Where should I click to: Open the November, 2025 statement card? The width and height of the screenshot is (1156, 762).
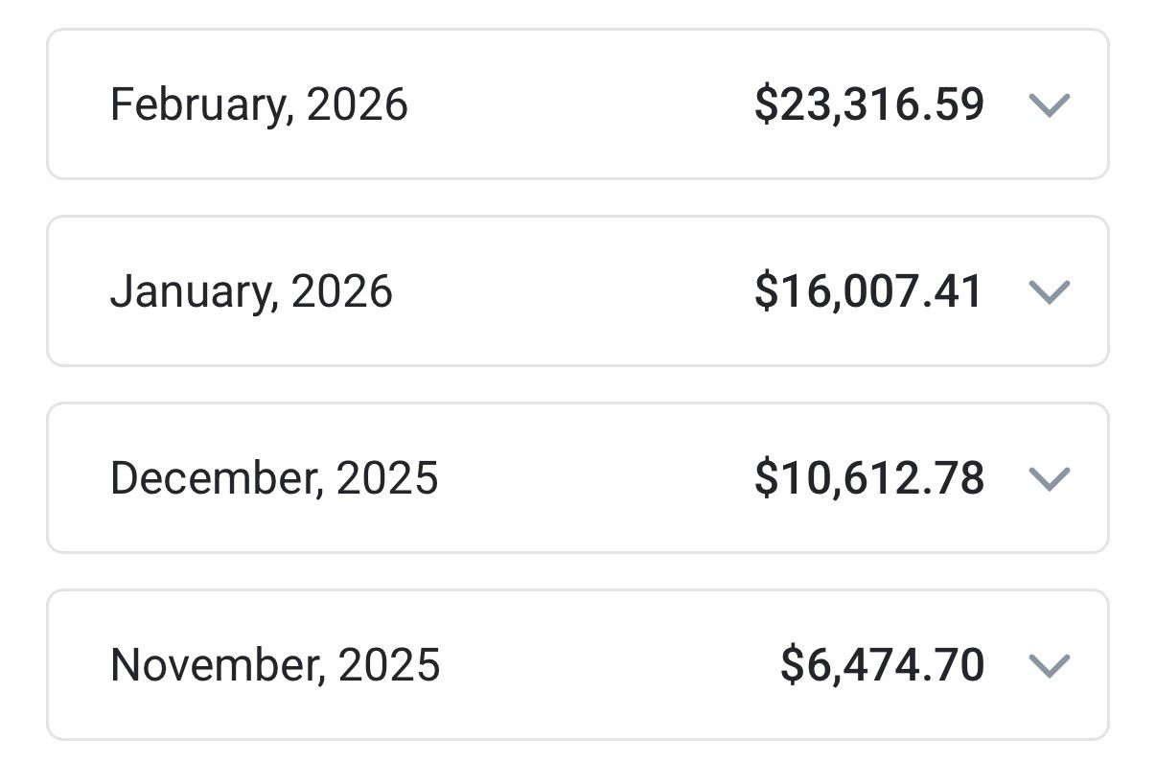[x=578, y=665]
